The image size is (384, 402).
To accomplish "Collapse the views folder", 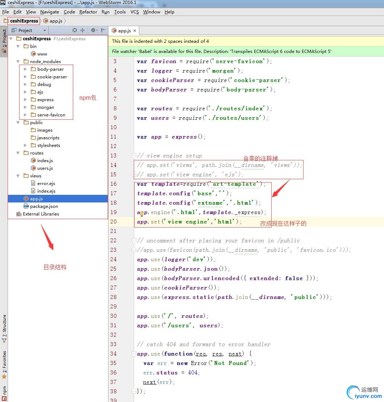I will click(18, 176).
